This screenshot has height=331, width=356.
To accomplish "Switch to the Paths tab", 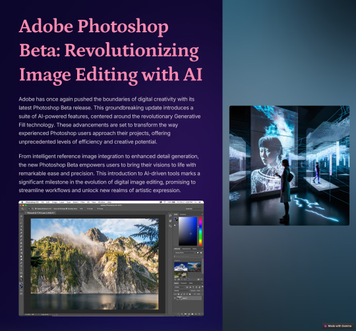I will [x=191, y=283].
